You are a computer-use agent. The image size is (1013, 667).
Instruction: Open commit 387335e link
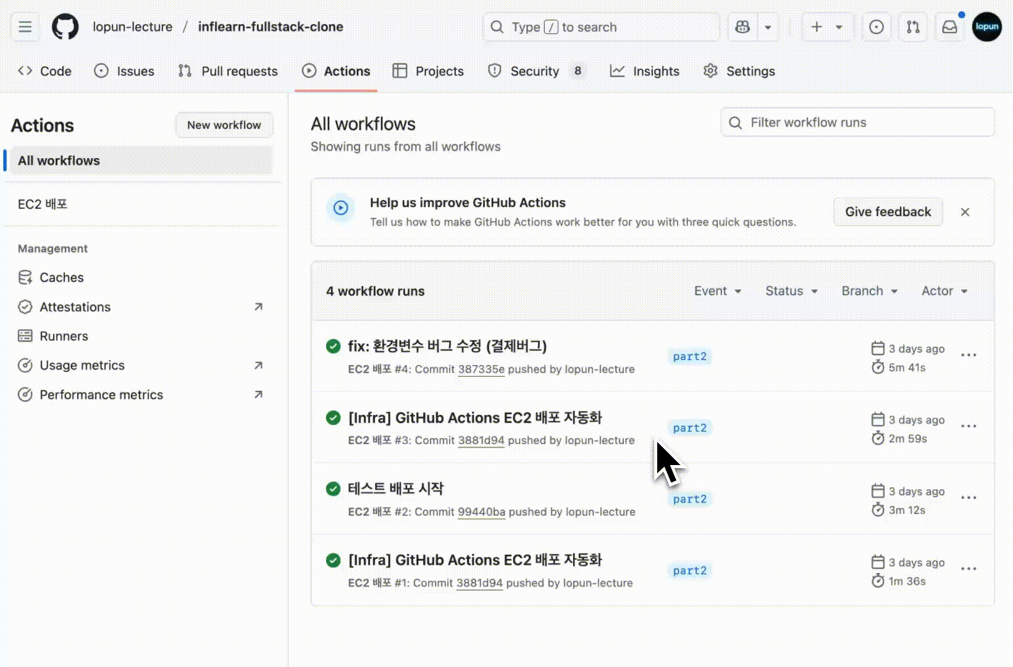pyautogui.click(x=481, y=369)
